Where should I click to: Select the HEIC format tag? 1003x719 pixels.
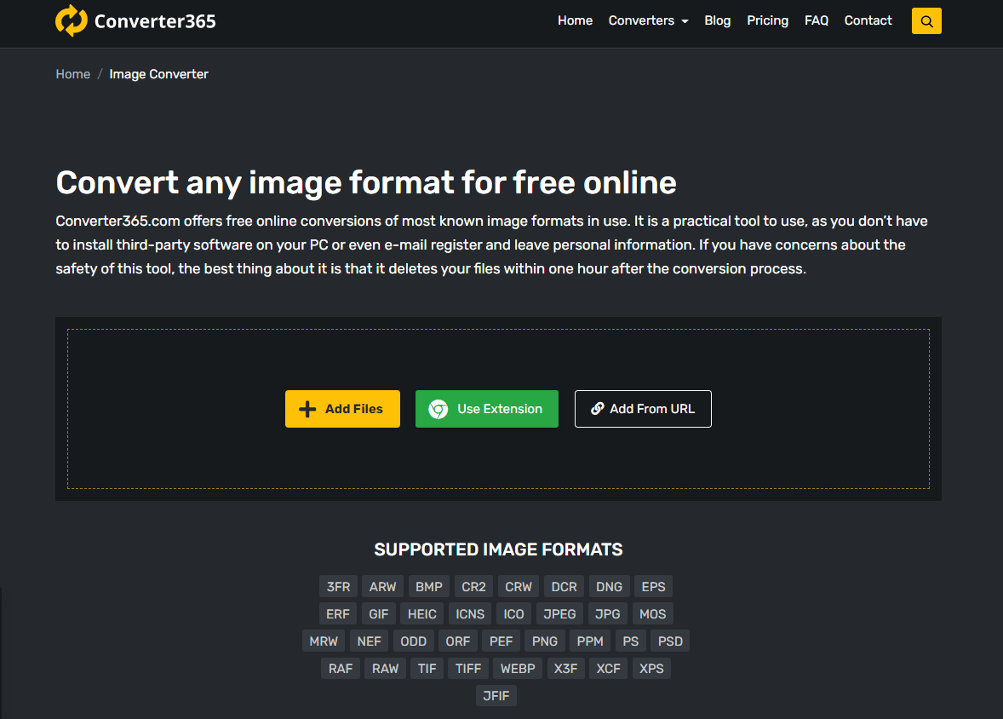point(421,614)
